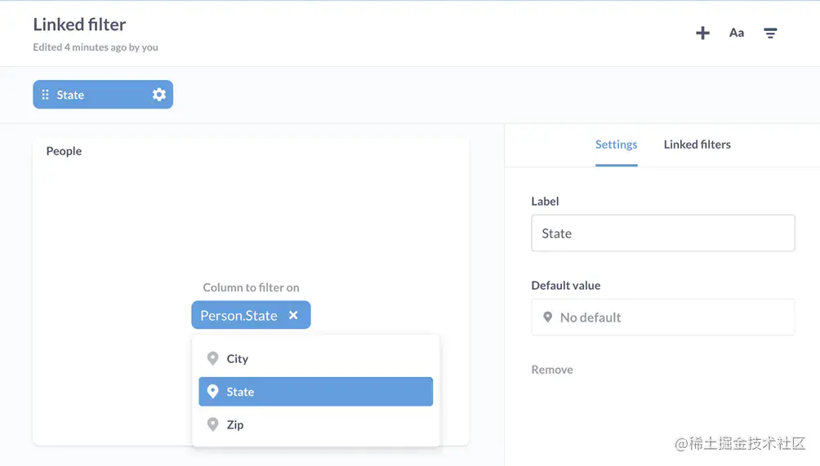Click the 'Default value' heading
Screen dimensions: 820x466
click(x=566, y=286)
